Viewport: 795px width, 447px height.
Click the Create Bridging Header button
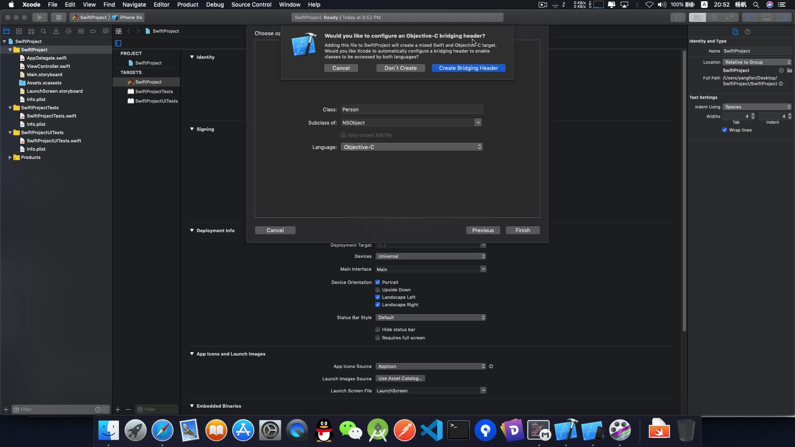point(468,68)
